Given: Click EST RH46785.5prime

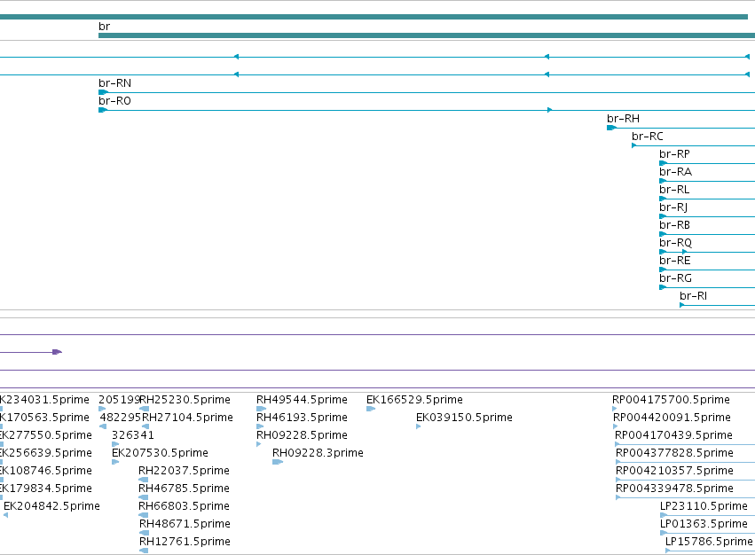Looking at the screenshot, I should 184,489.
